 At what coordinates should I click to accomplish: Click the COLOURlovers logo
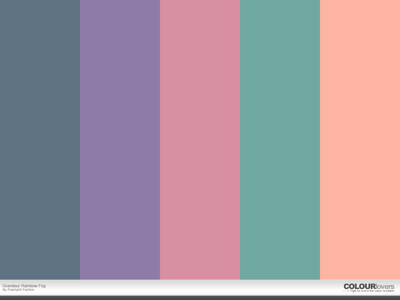point(369,286)
